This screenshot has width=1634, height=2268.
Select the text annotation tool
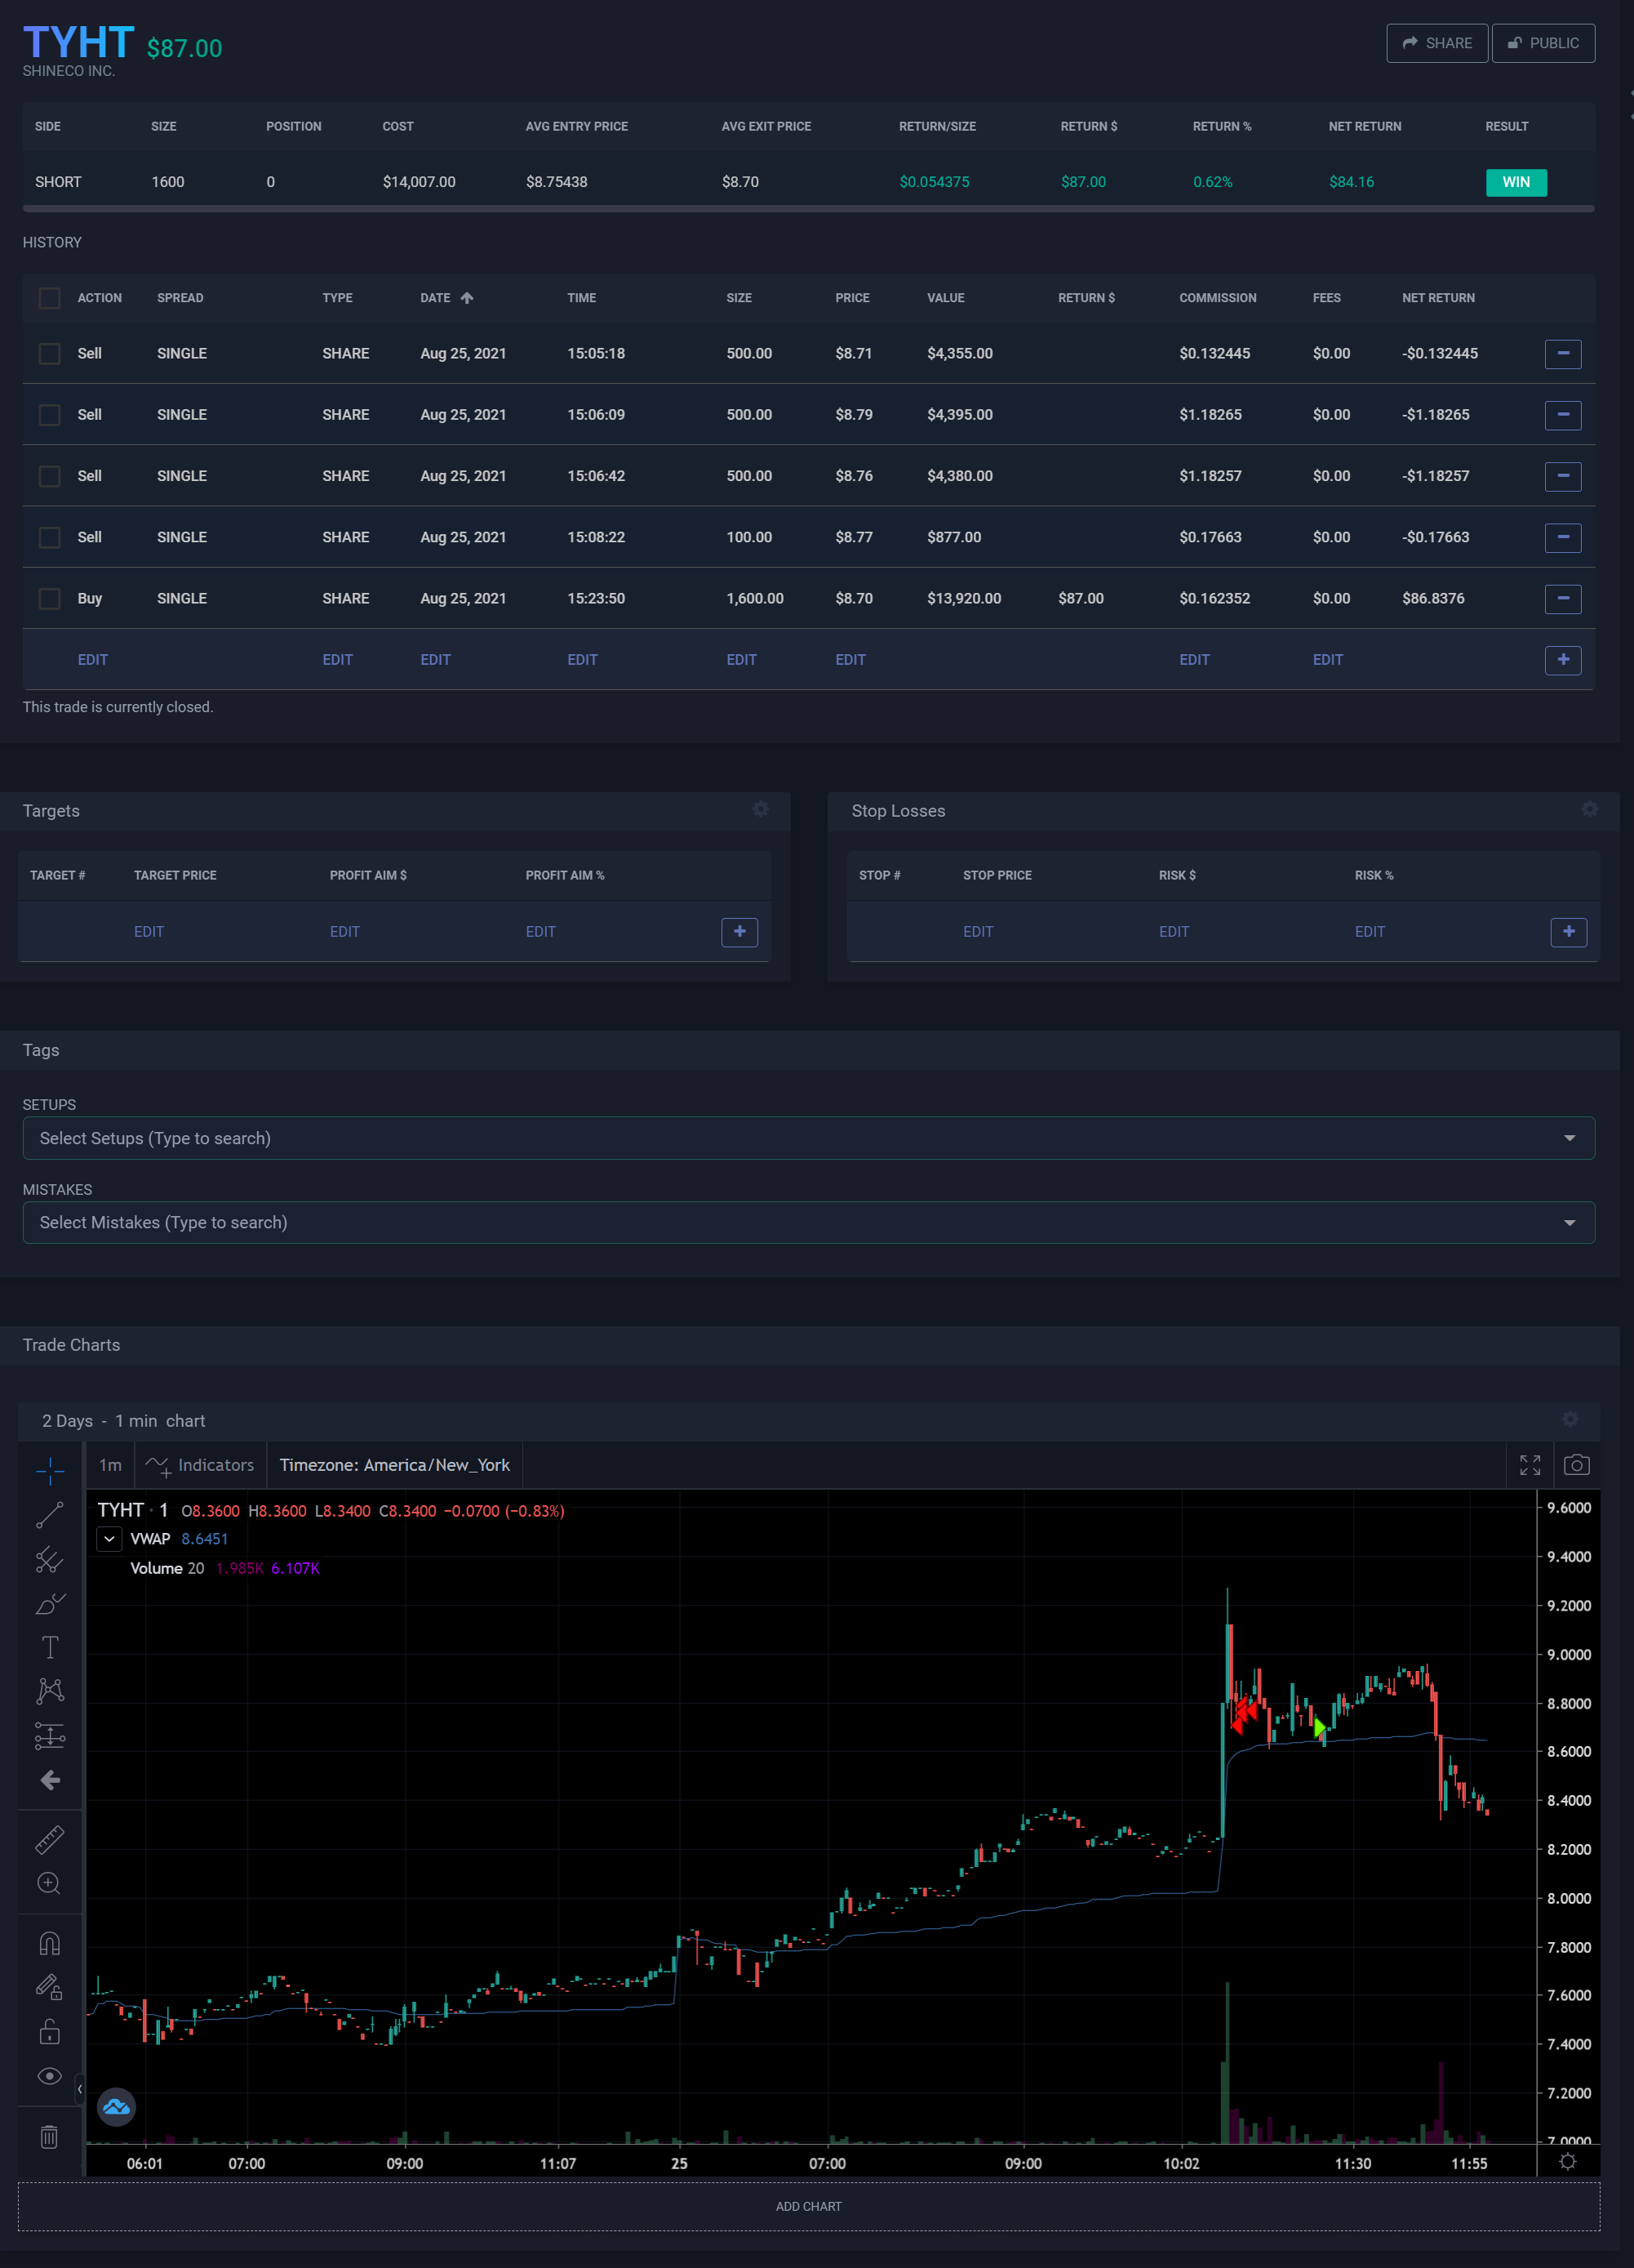click(49, 1647)
